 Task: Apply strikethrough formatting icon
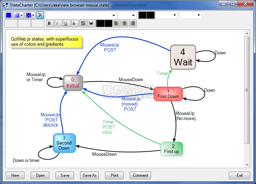tap(75, 23)
